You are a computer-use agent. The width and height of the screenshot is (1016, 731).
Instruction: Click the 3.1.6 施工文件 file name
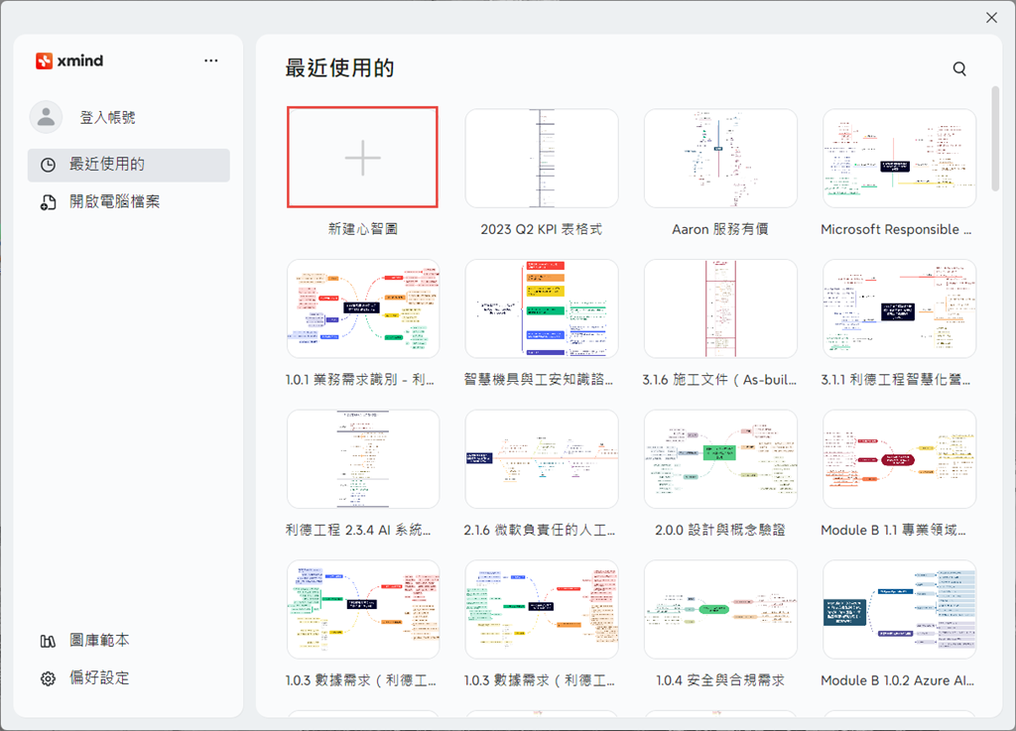720,380
